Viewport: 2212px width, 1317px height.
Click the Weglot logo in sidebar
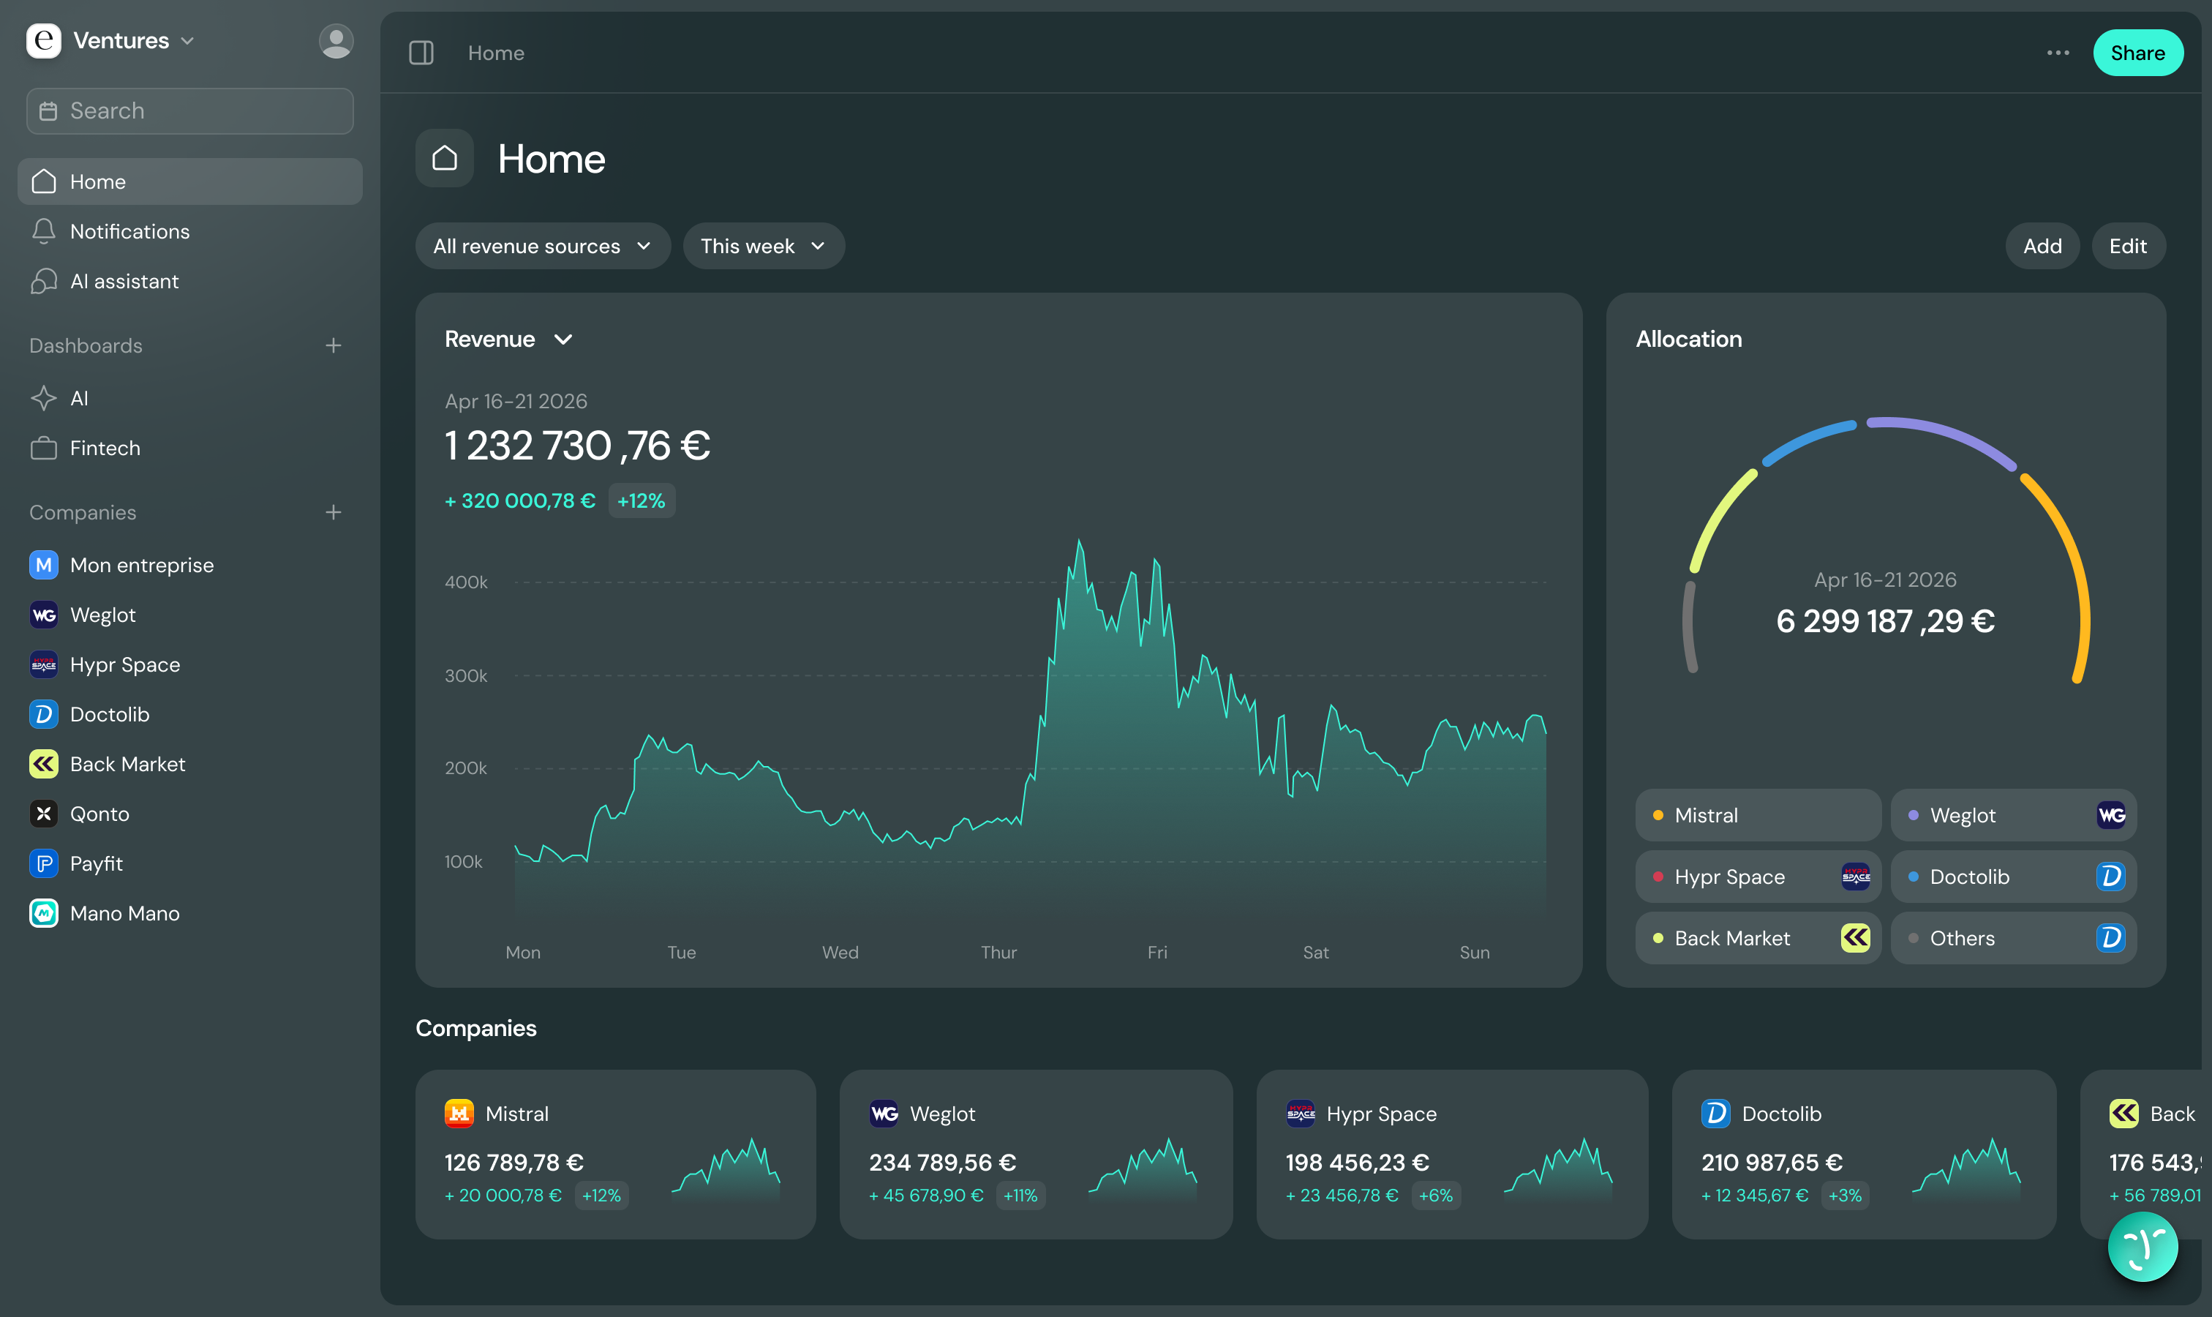pos(43,615)
